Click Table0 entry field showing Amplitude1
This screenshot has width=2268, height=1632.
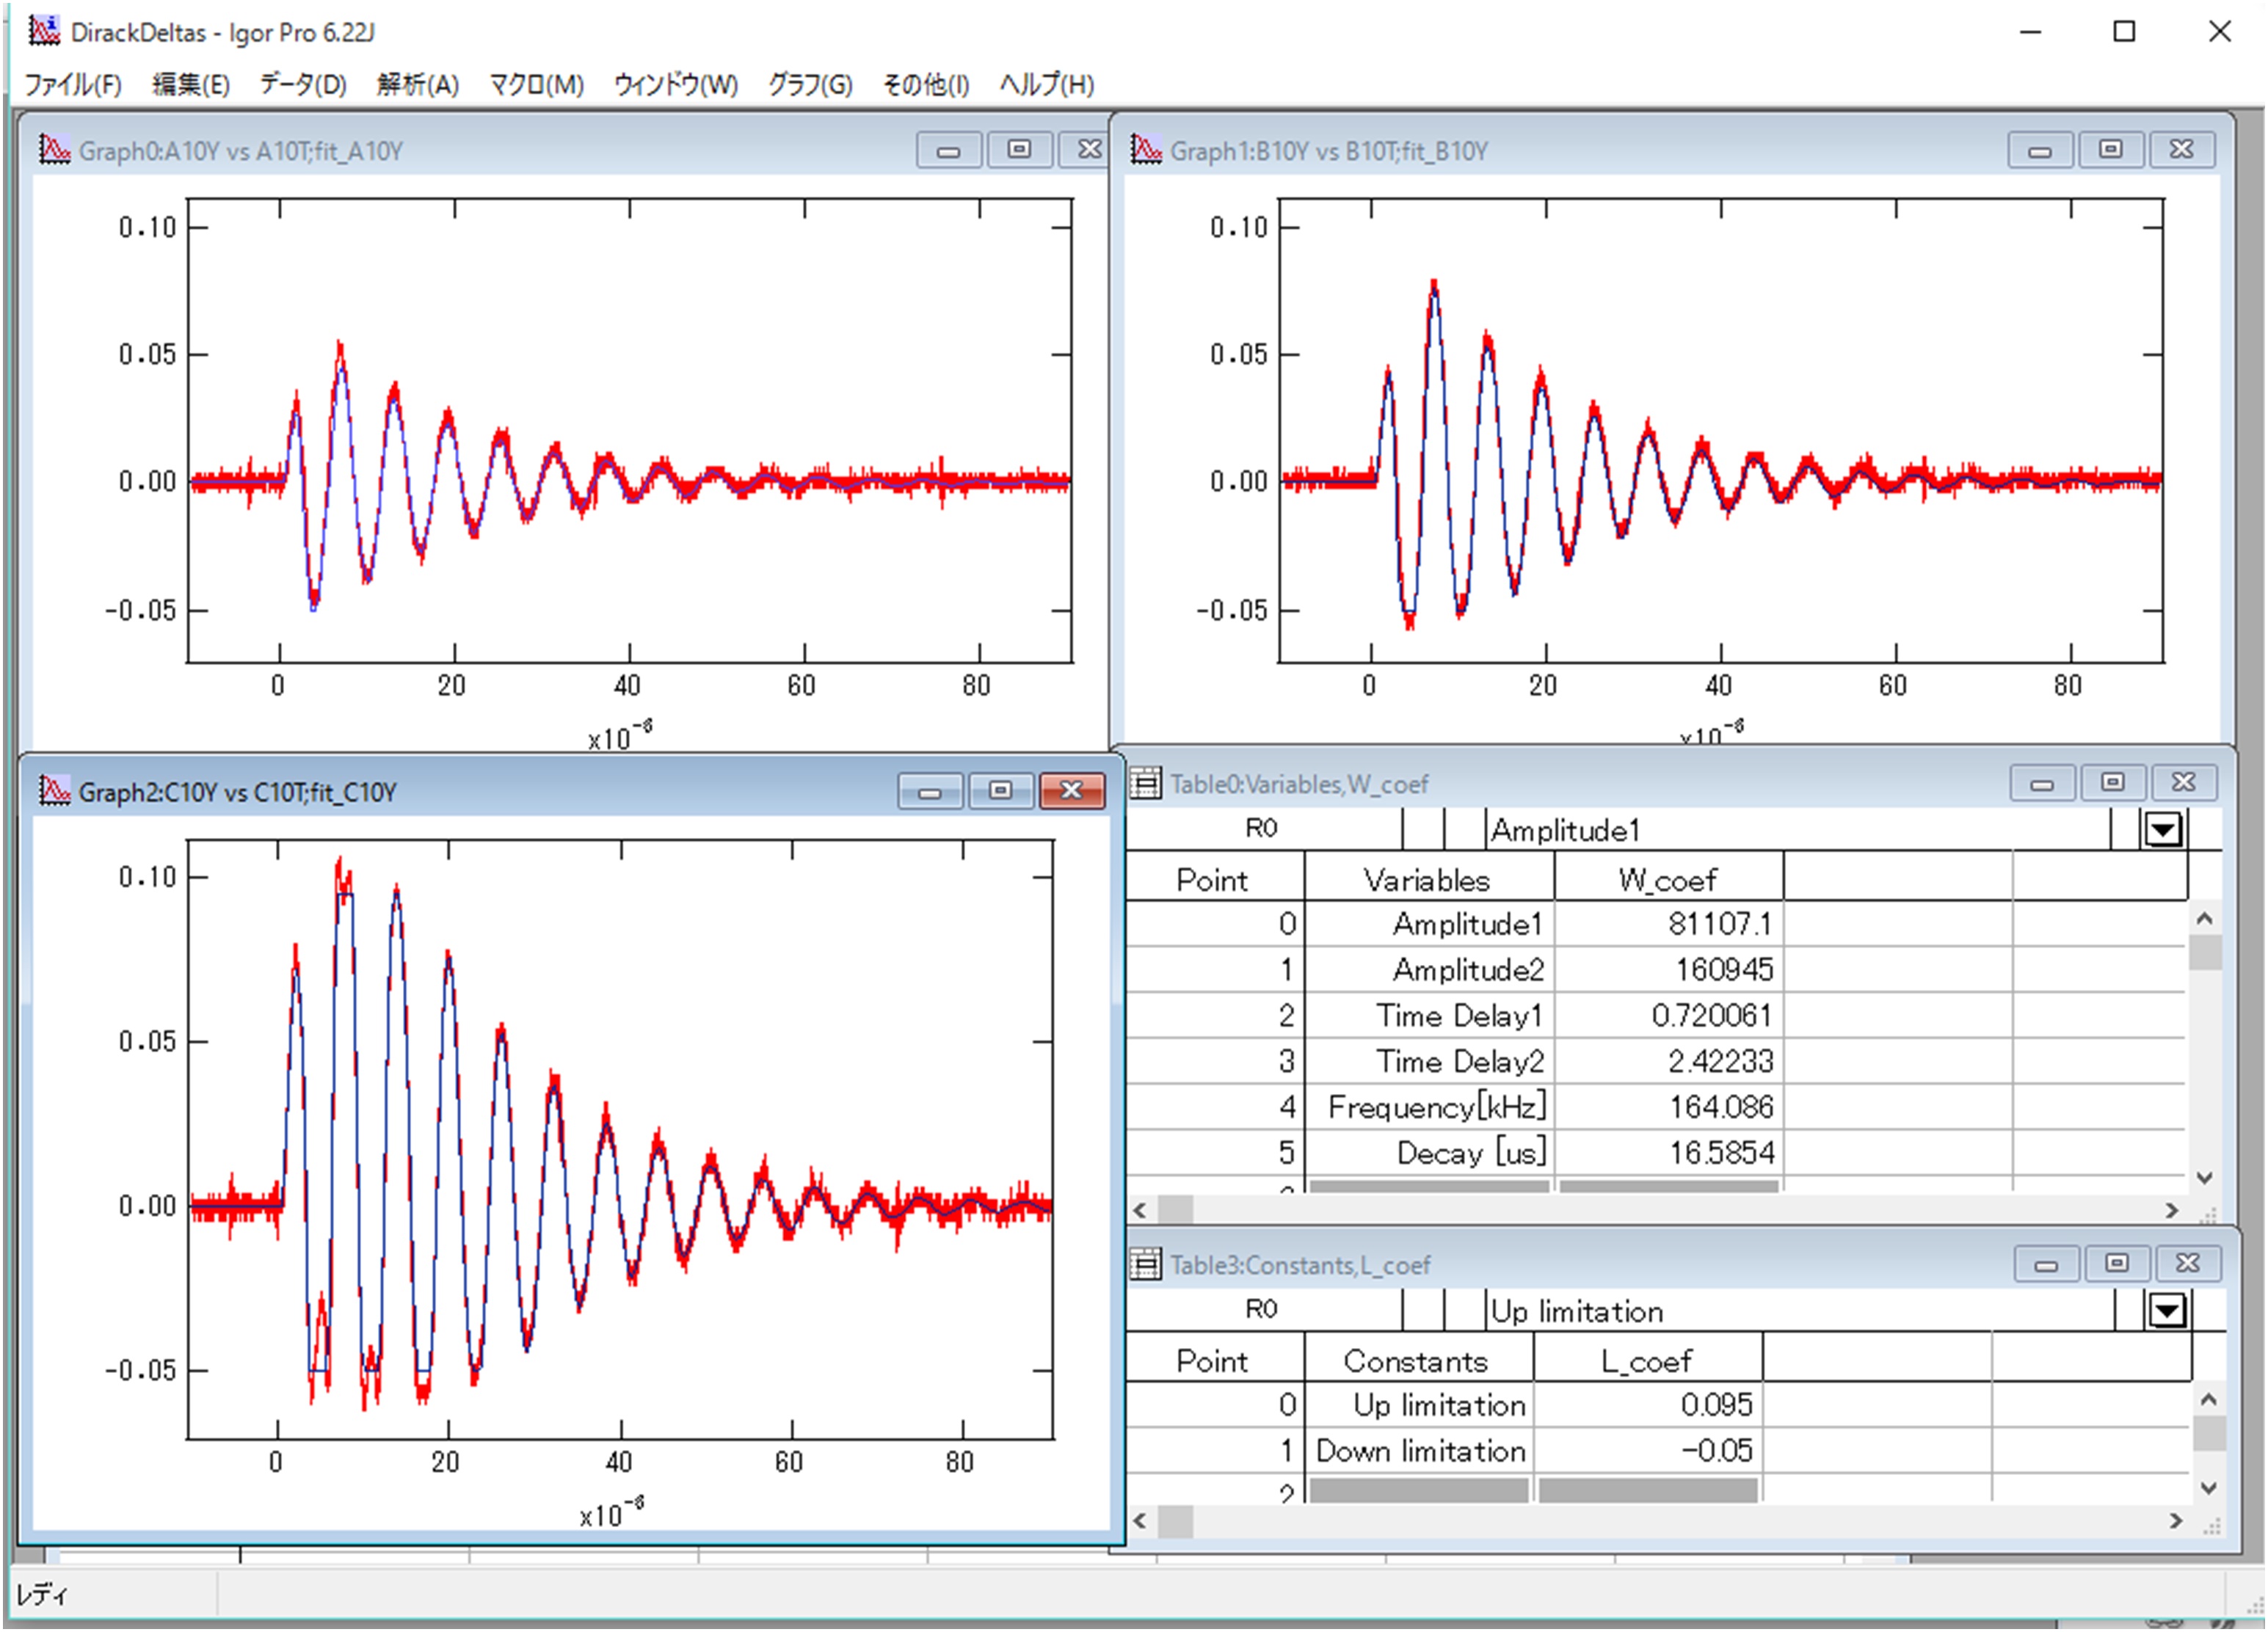click(1797, 829)
